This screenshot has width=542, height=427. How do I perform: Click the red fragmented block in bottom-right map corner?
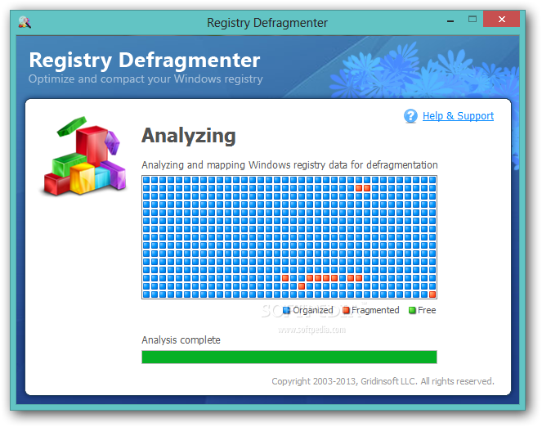pyautogui.click(x=432, y=294)
